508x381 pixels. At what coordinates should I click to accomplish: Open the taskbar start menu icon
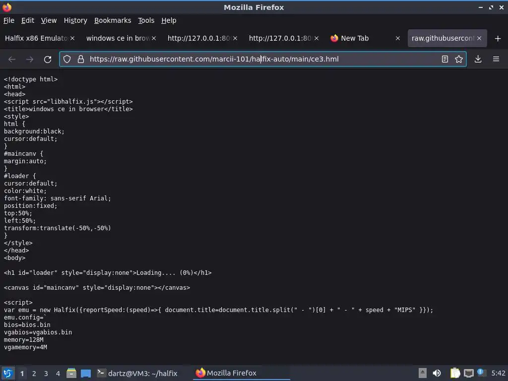[8, 373]
